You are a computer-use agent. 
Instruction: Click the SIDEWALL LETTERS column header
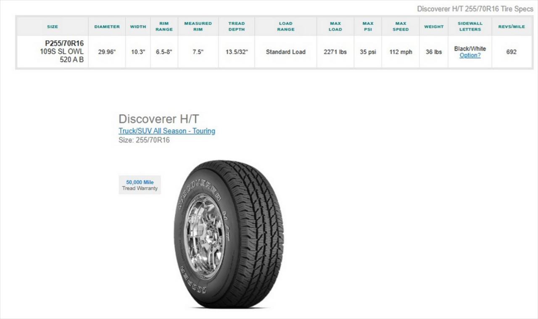pyautogui.click(x=470, y=26)
